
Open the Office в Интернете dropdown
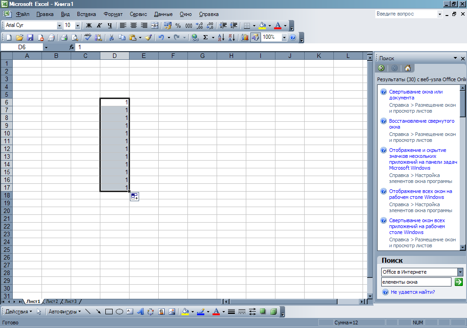461,272
